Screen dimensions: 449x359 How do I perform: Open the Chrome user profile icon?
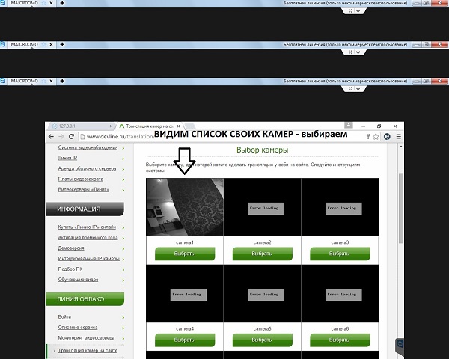tap(349, 125)
